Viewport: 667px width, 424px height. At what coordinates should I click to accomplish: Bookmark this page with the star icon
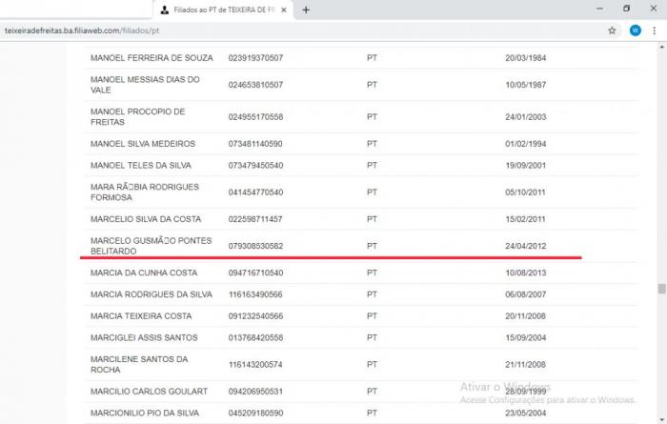(x=612, y=30)
